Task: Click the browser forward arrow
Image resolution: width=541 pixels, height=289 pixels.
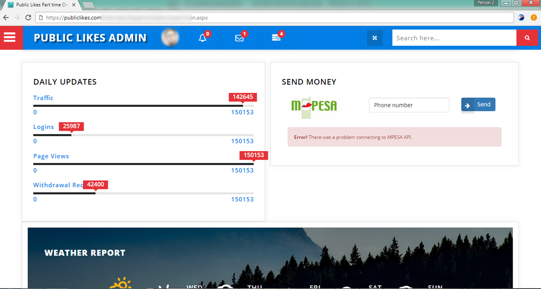Action: (x=17, y=17)
